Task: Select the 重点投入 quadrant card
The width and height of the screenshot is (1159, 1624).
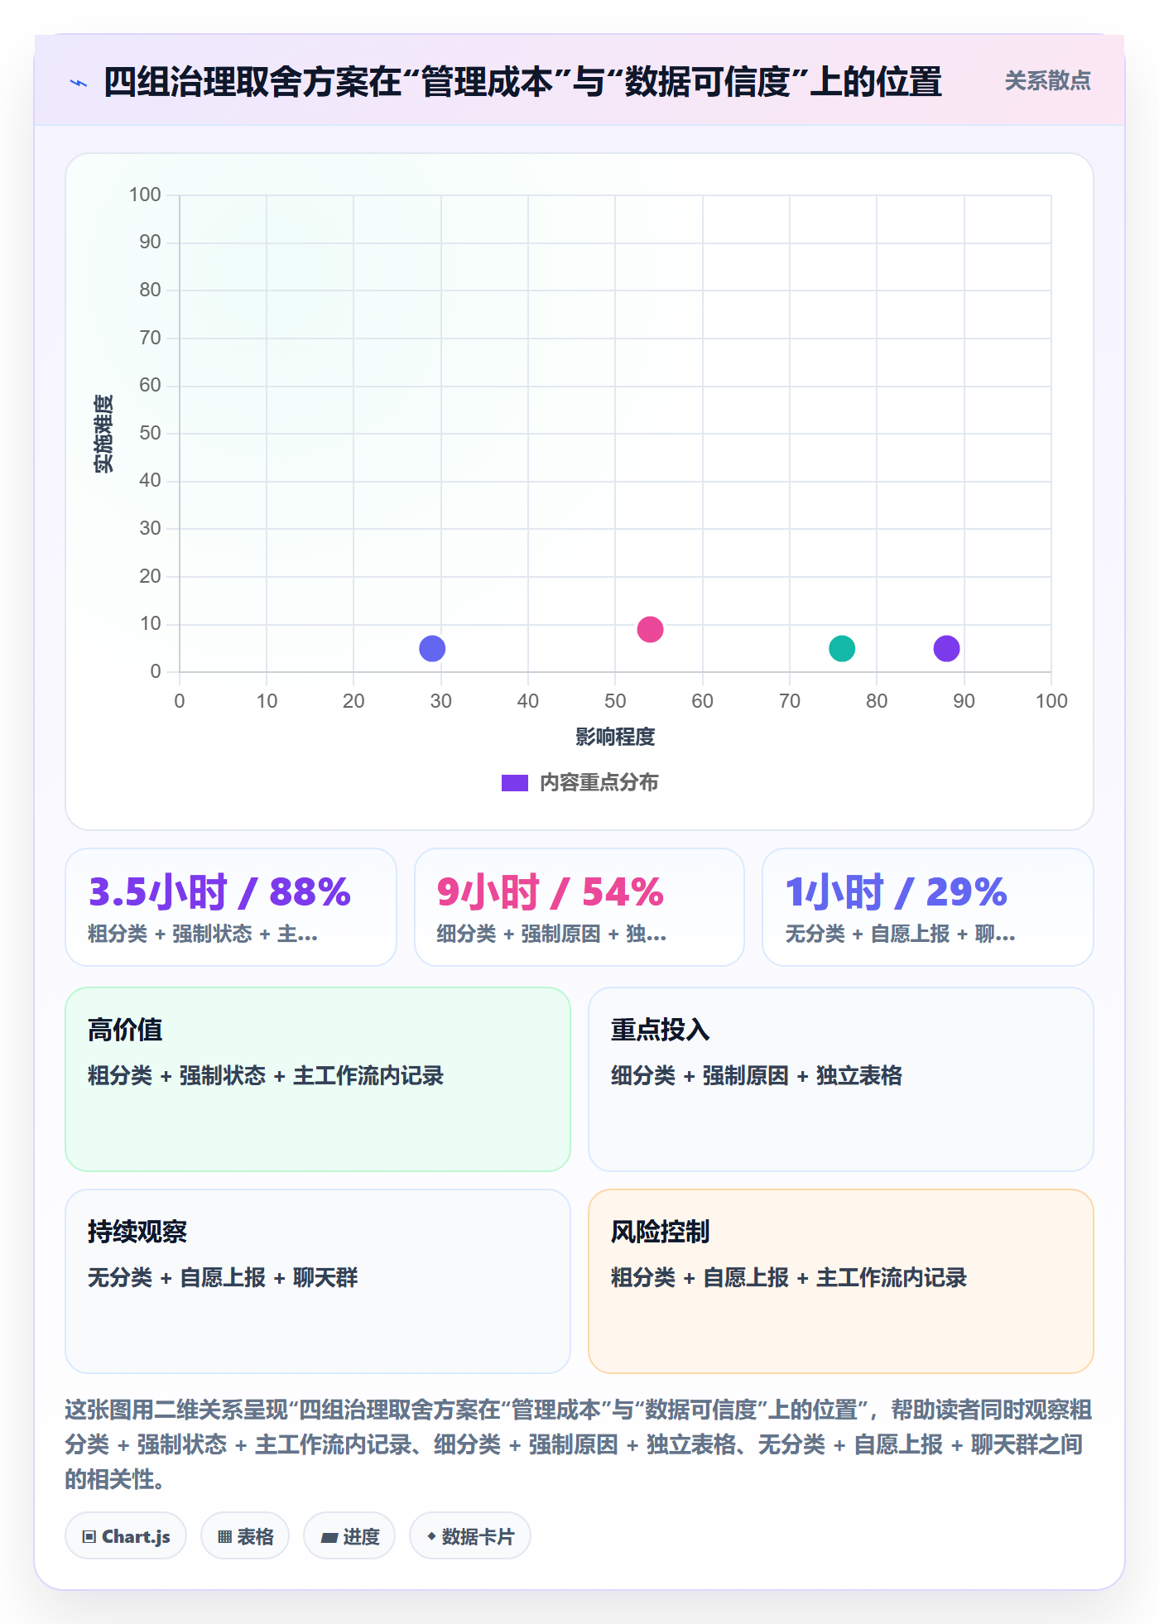Action: [841, 1079]
